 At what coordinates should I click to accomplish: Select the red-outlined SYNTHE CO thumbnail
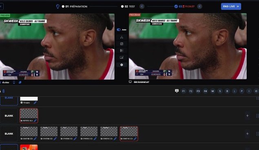click(x=129, y=132)
